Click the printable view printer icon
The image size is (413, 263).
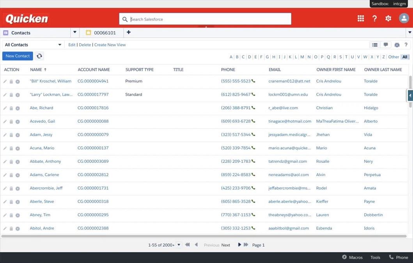coord(397,45)
